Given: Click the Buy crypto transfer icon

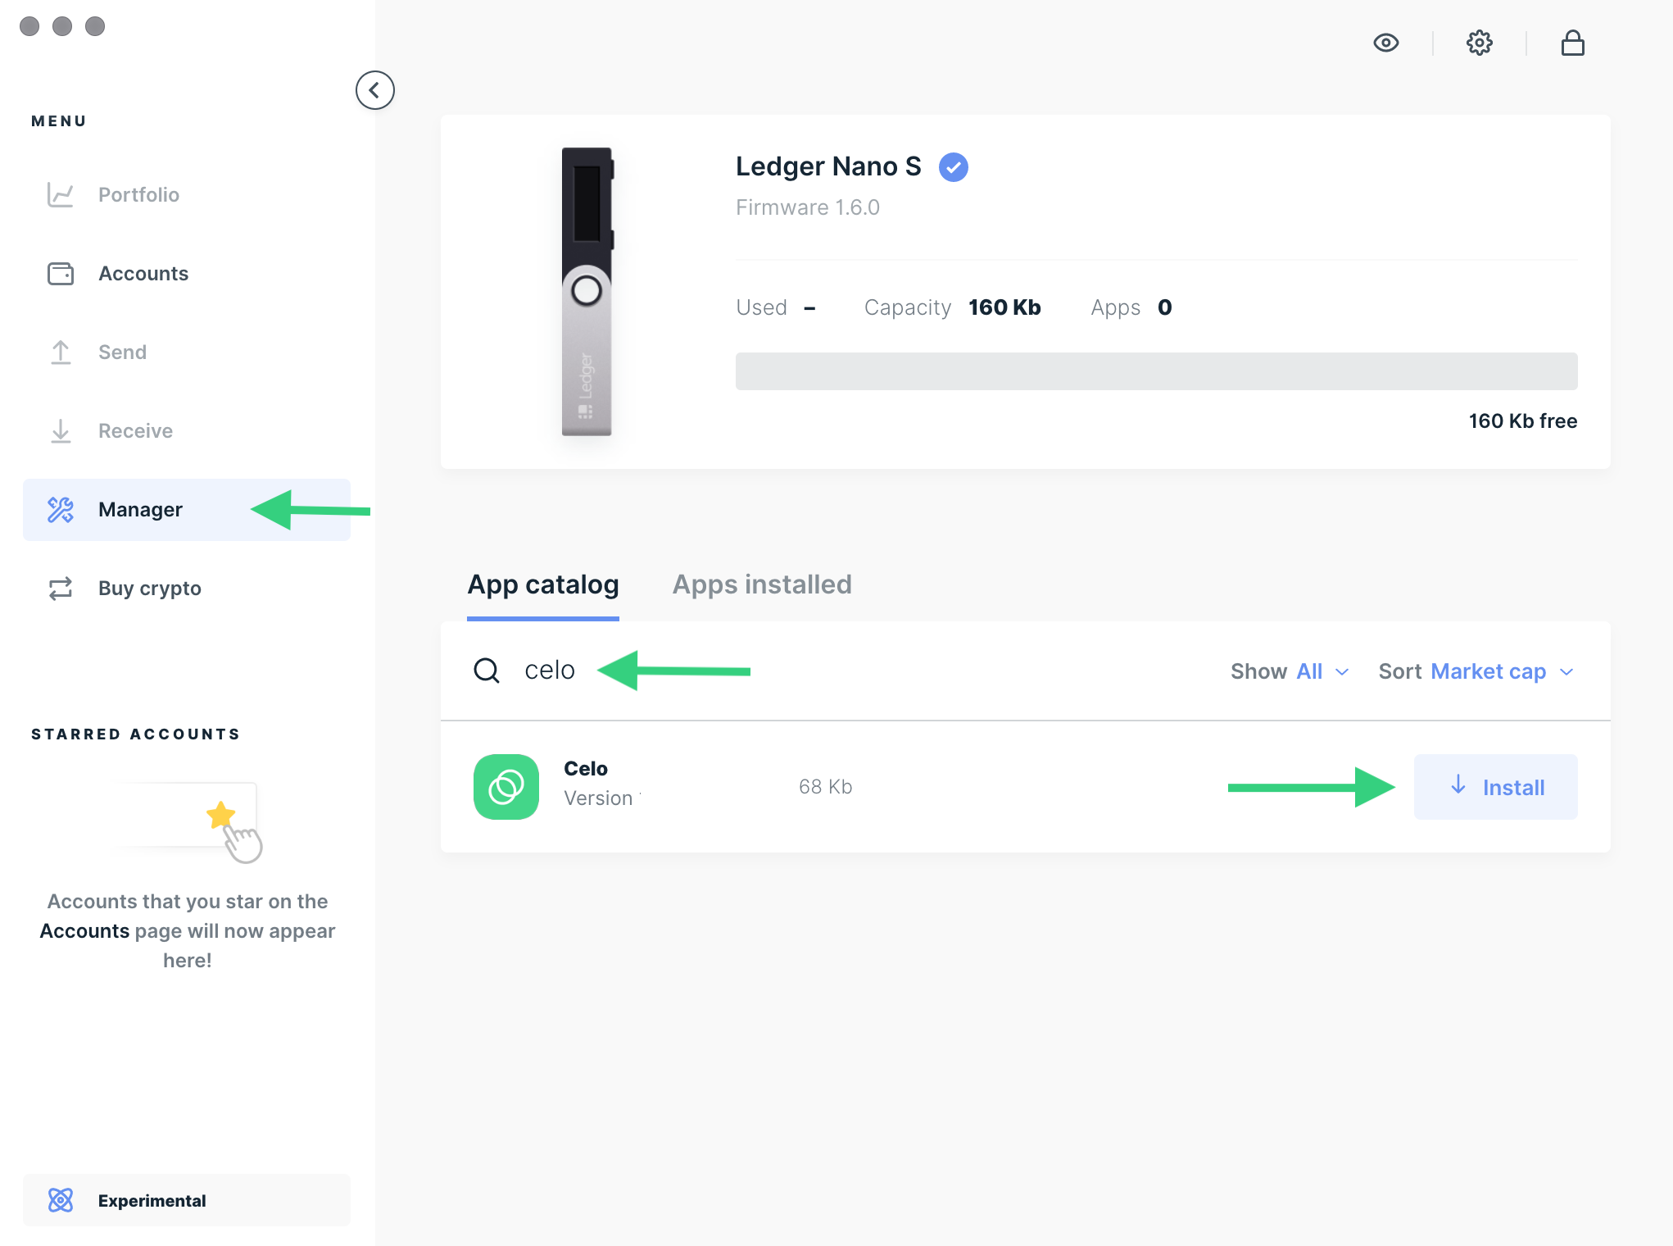Looking at the screenshot, I should [x=61, y=588].
